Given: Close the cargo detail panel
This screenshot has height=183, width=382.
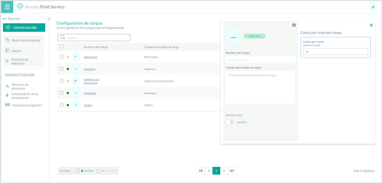Looking at the screenshot, I should coord(371,25).
